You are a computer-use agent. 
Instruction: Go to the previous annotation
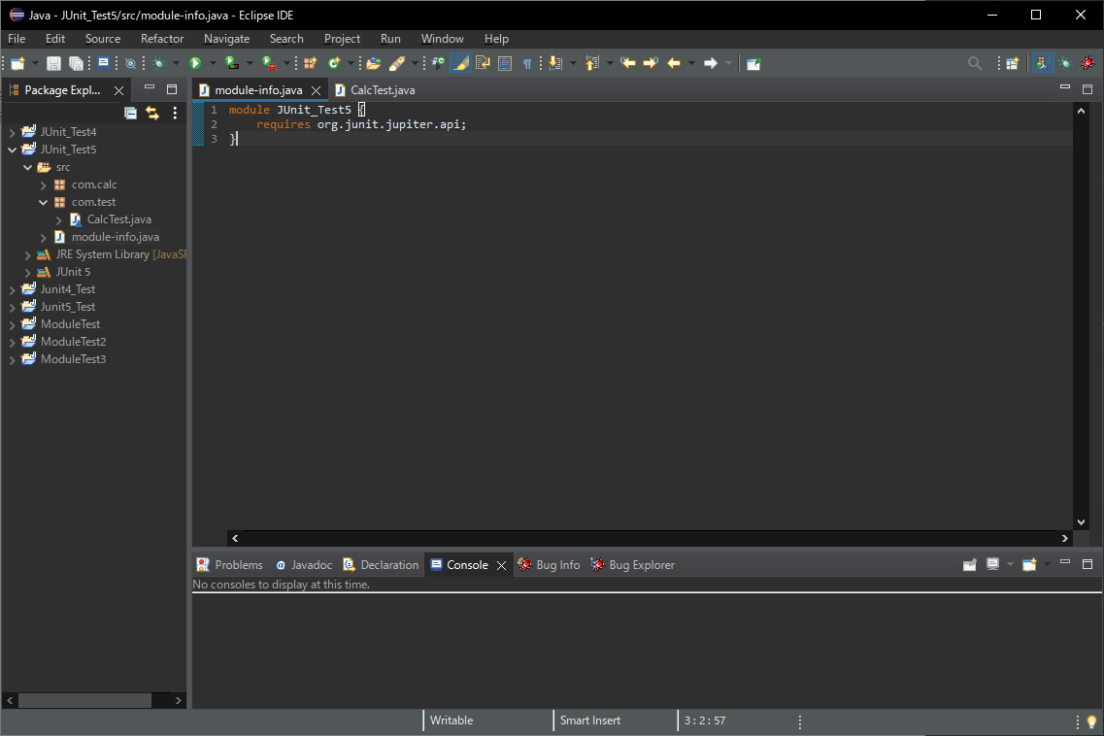pyautogui.click(x=592, y=63)
